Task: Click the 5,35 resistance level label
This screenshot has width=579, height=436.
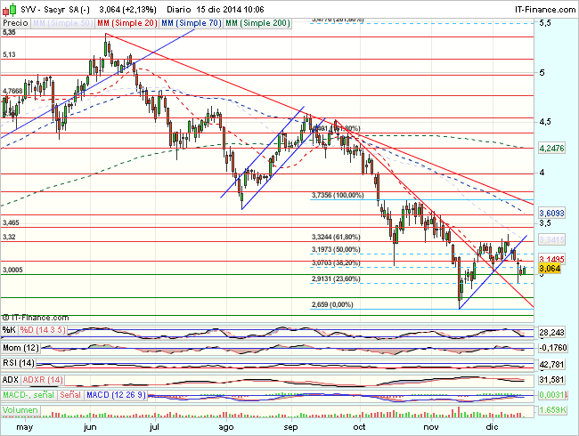Action: [x=9, y=32]
